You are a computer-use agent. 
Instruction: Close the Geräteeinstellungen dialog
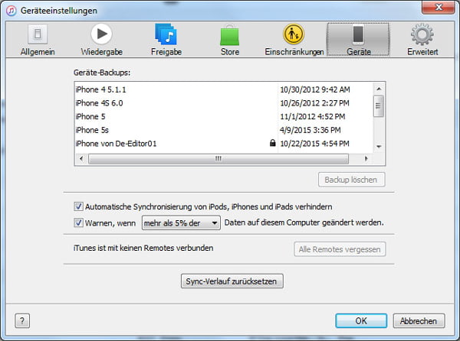(438, 7)
